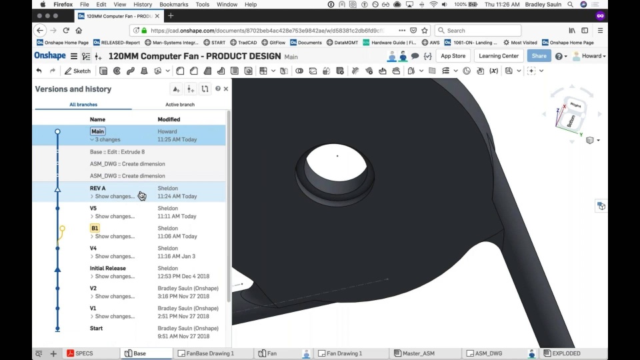
Task: Select the Shell tool icon
Action: 235,71
